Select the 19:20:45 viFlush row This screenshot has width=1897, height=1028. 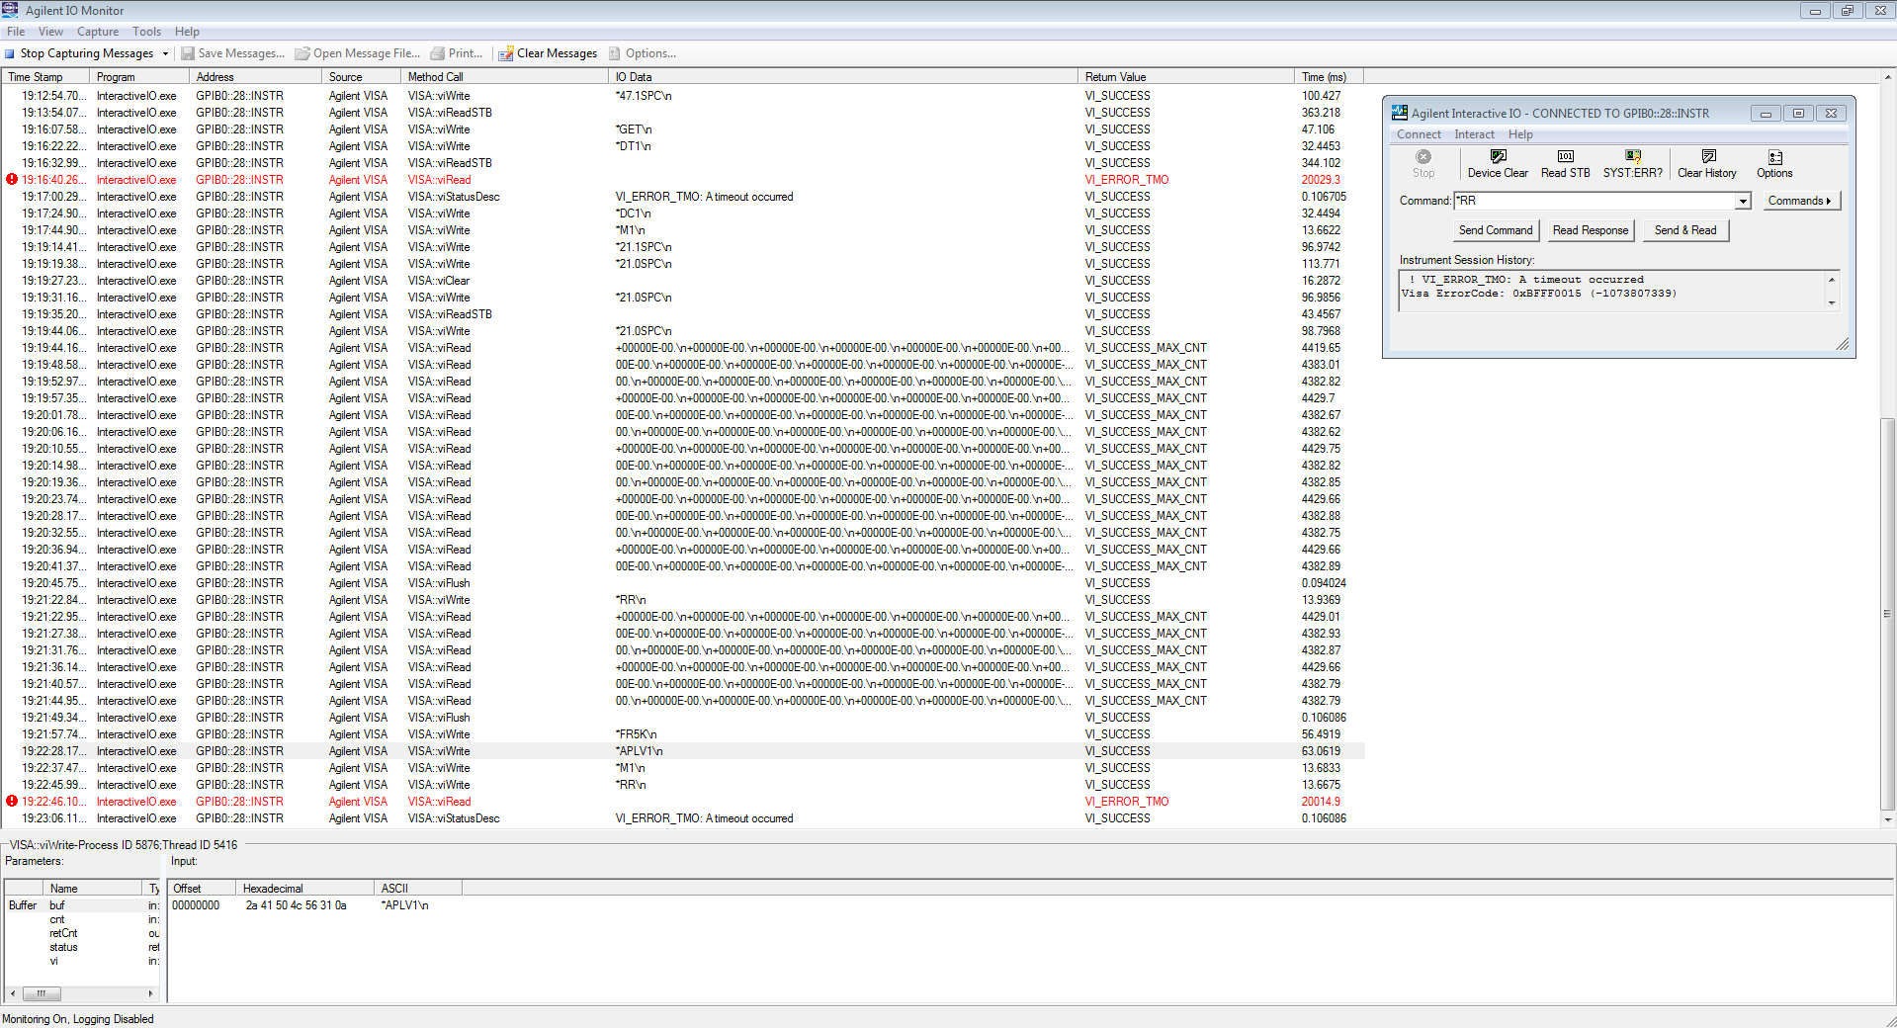pos(682,583)
